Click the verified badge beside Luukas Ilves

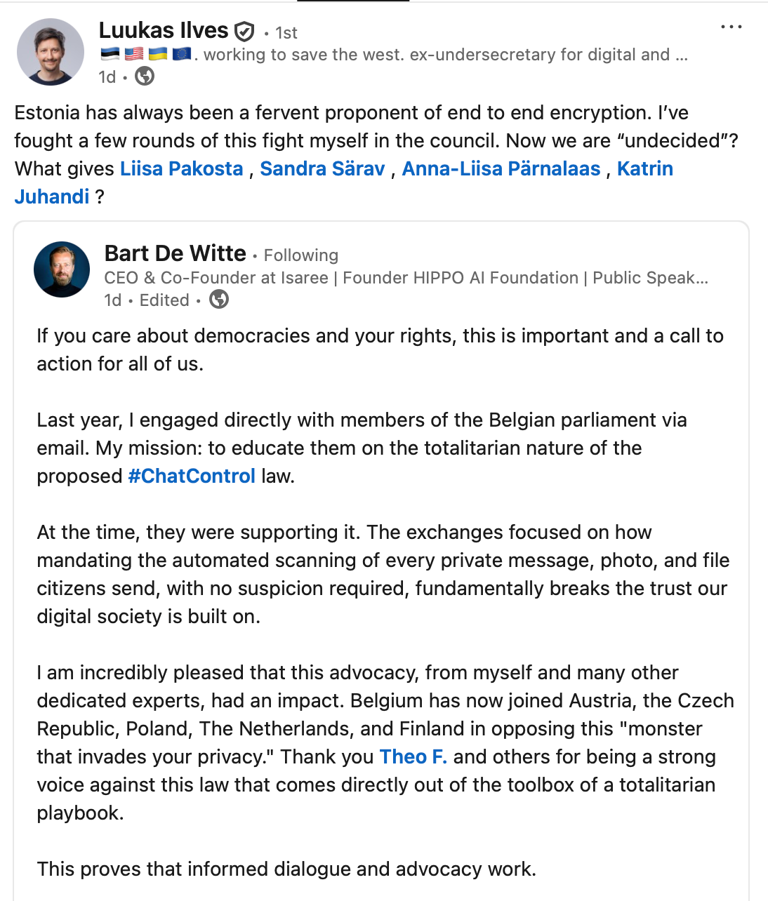click(244, 32)
